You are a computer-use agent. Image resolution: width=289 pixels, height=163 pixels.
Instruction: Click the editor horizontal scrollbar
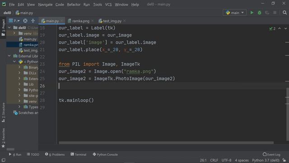click(x=166, y=143)
